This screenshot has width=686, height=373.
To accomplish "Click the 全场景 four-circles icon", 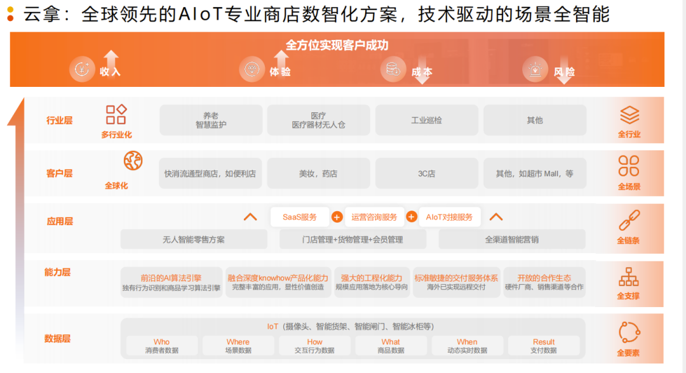I will [629, 166].
